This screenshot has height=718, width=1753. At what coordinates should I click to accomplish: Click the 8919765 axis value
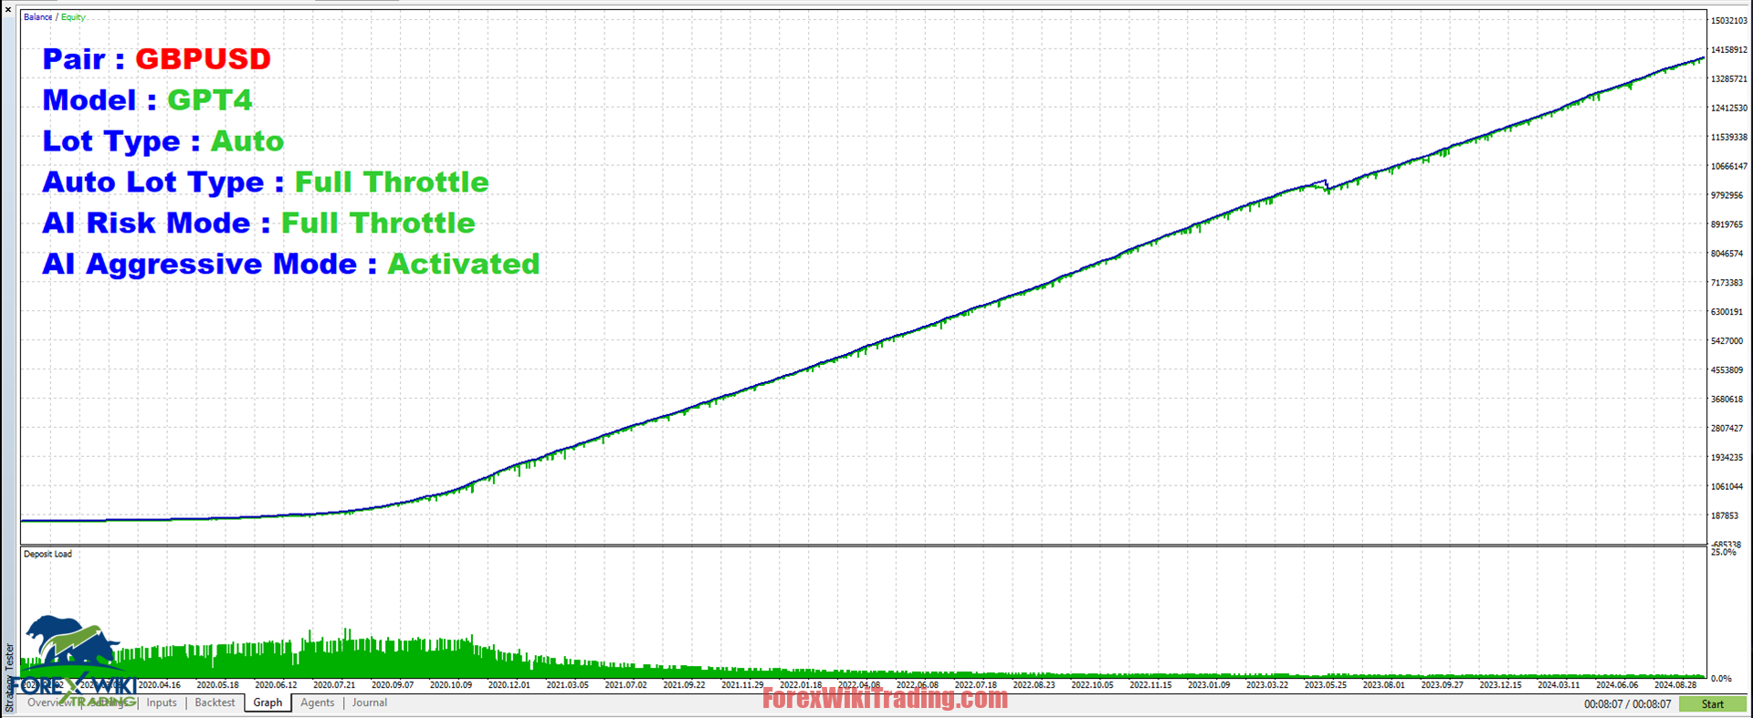point(1727,224)
